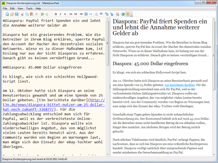Image resolution: width=218 pixels, height=163 pixels.
Task: Insert a blockquote with the quote icon
Action: (x=65, y=14)
